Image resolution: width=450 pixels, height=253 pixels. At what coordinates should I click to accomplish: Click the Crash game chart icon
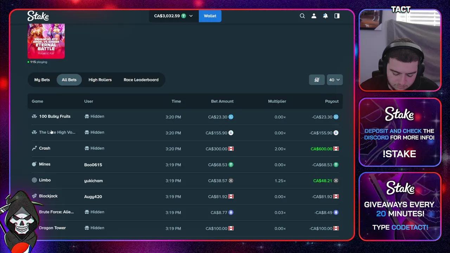click(x=34, y=148)
